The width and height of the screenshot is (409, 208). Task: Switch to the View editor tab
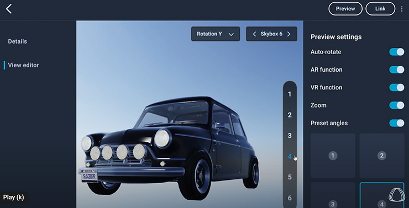[23, 65]
